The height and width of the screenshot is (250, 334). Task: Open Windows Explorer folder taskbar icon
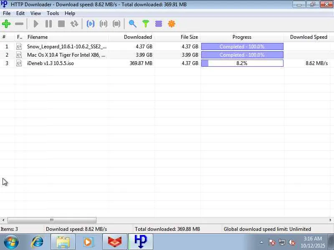pyautogui.click(x=63, y=242)
